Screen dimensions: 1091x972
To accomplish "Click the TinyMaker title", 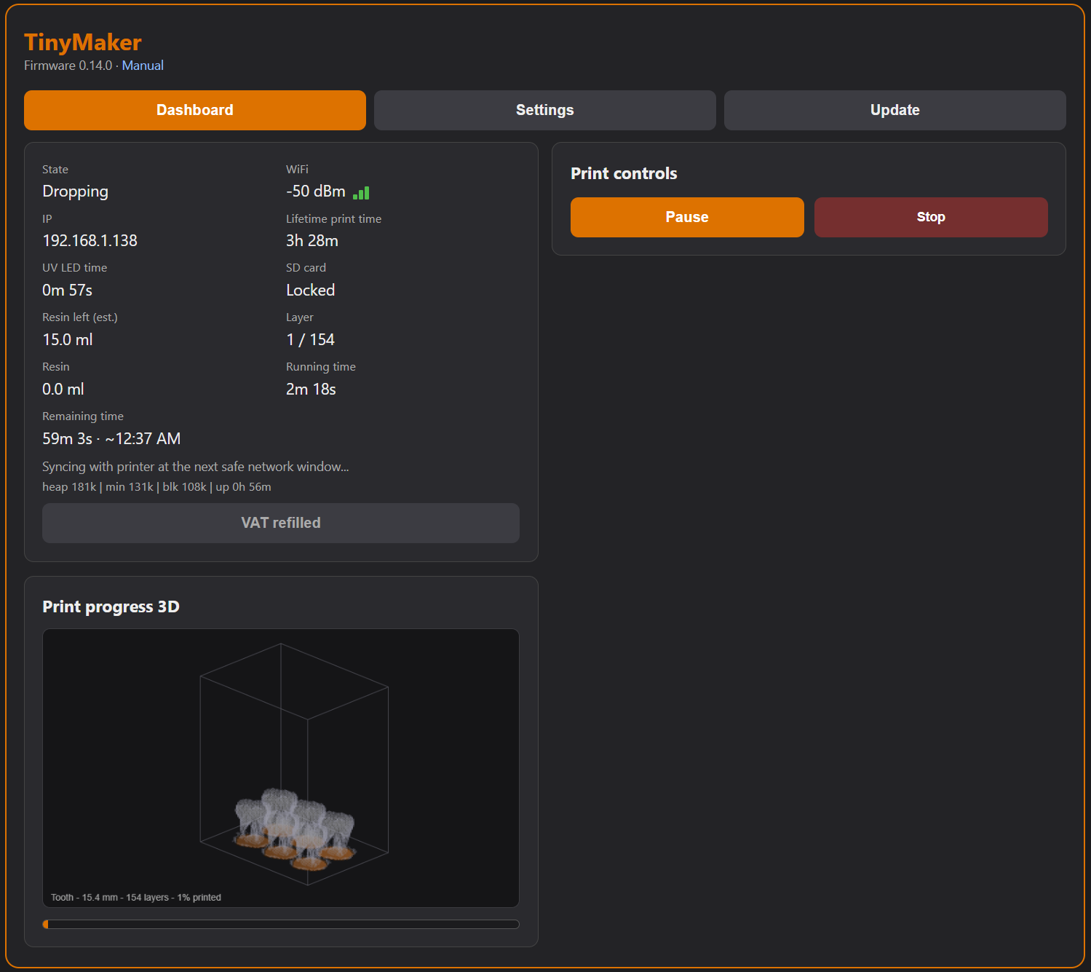I will [83, 42].
